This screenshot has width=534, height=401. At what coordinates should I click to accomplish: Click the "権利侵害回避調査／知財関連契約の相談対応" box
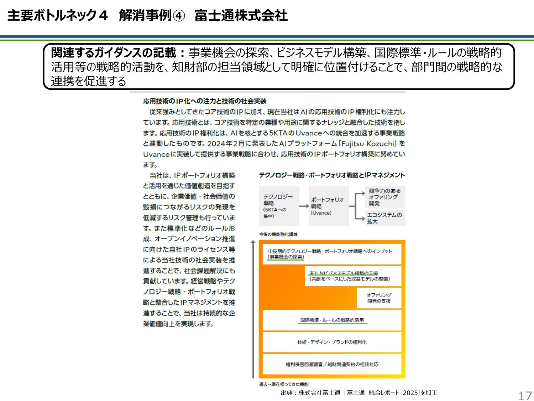[x=332, y=364]
